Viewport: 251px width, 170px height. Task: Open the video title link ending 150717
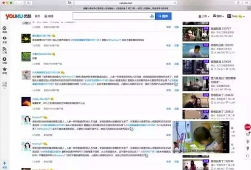coord(221,28)
